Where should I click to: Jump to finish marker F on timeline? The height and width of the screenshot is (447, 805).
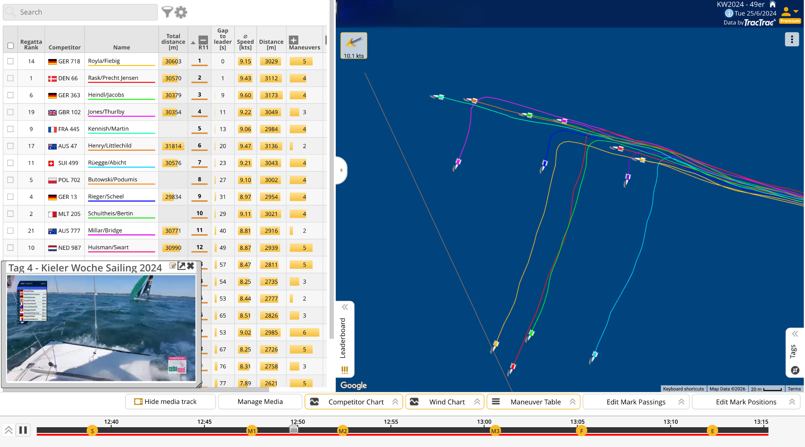[581, 431]
